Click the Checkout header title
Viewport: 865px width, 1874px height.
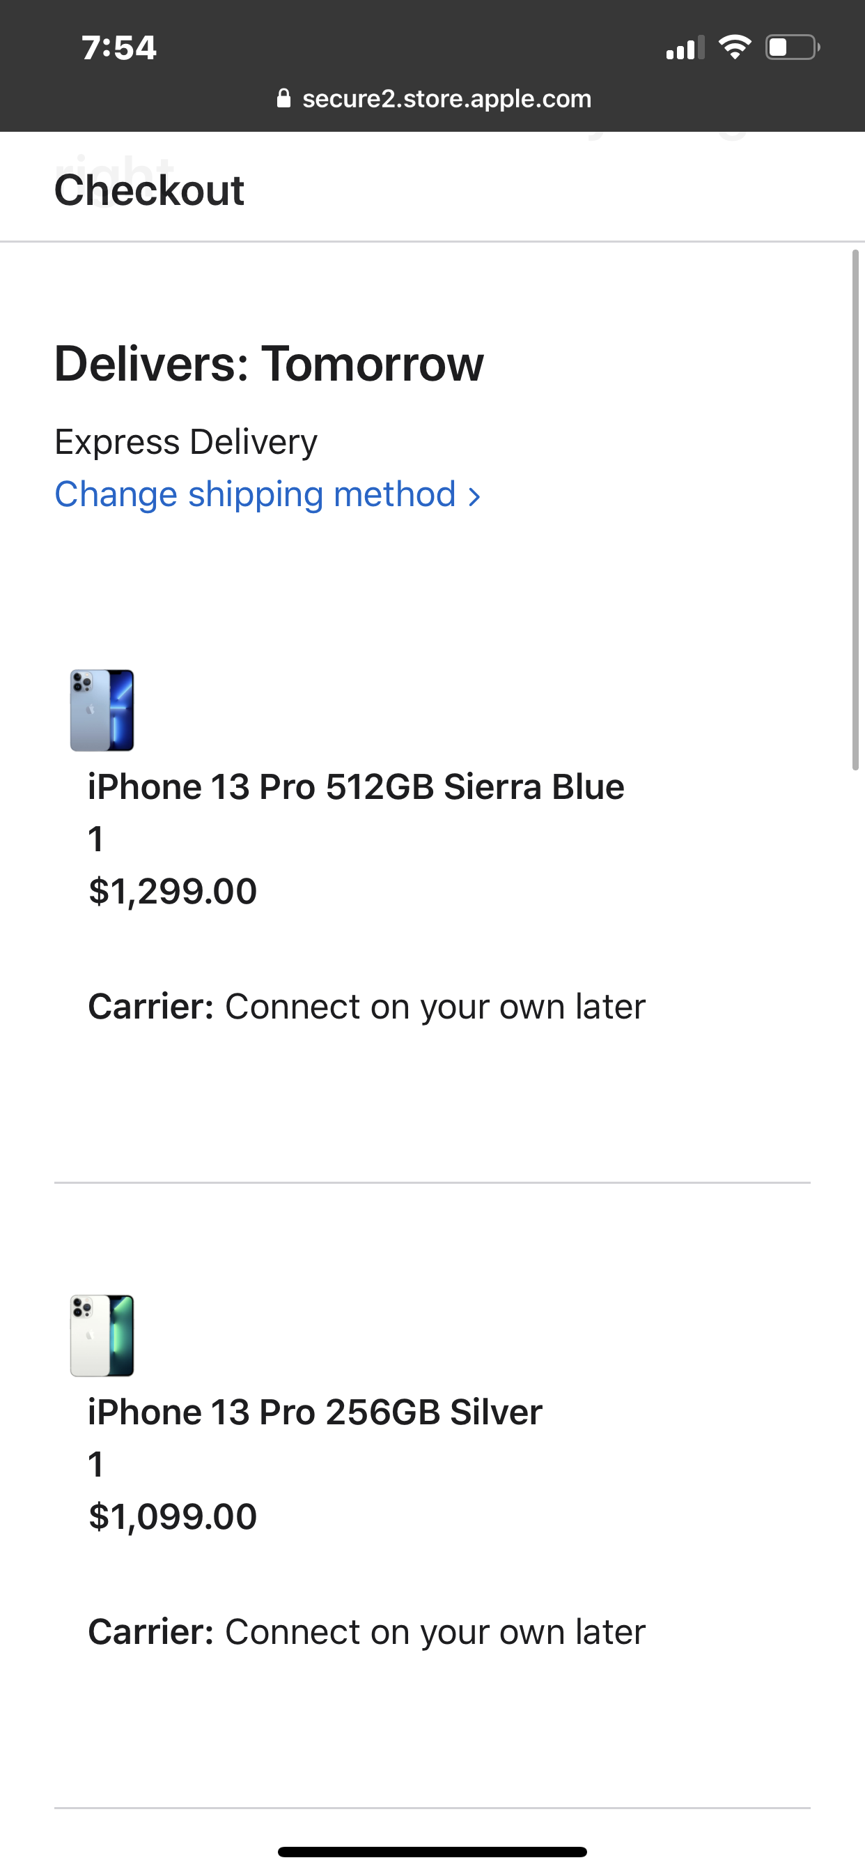tap(150, 190)
